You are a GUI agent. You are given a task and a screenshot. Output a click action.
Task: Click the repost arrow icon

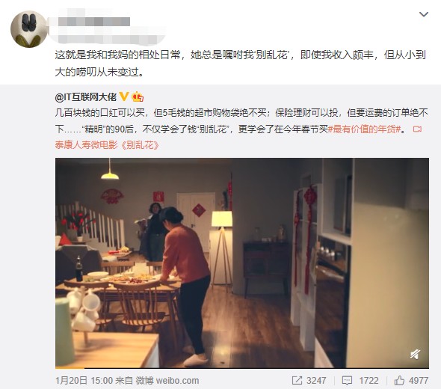pos(297,381)
